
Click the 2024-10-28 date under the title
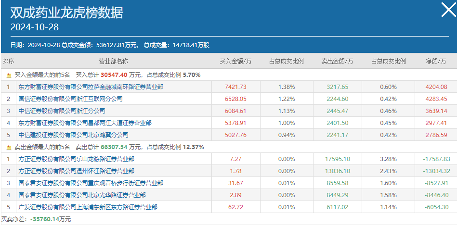(34, 27)
